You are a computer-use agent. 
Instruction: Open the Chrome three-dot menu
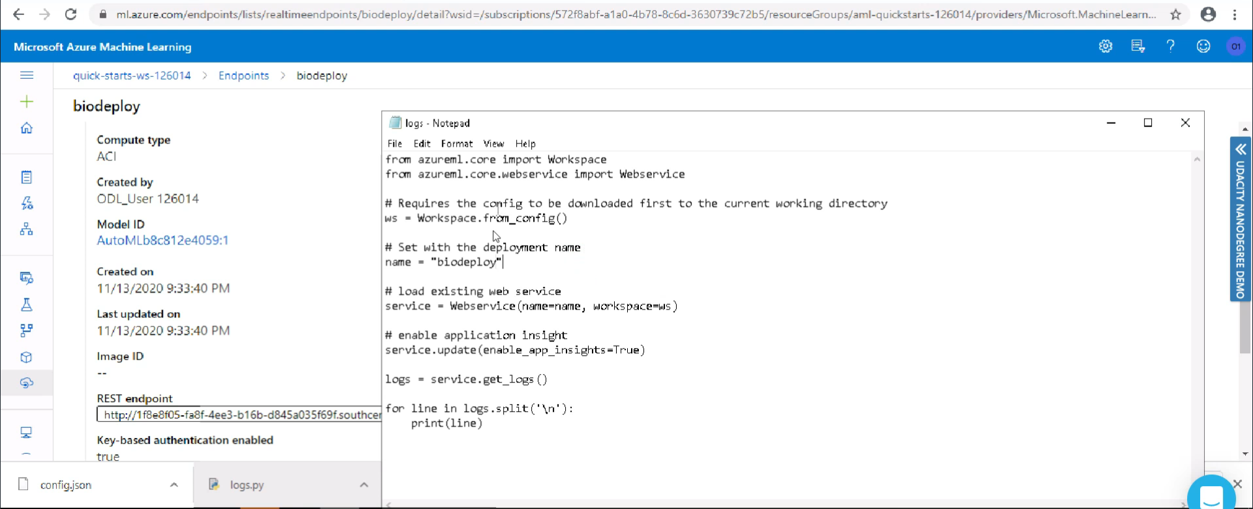point(1235,14)
